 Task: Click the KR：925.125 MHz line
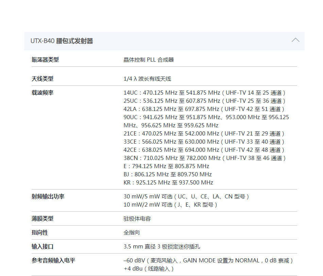point(168,183)
